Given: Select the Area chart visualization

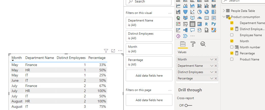Looking at the screenshot, I should point(185,6).
